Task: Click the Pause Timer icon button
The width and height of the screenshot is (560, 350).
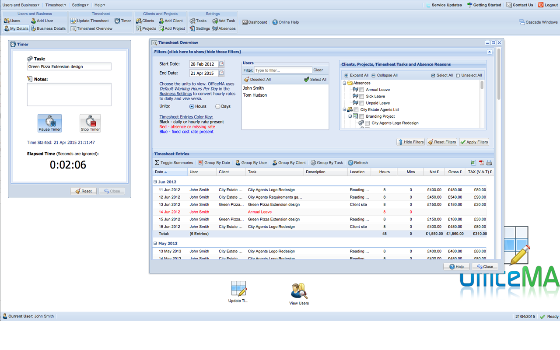Action: (x=50, y=123)
